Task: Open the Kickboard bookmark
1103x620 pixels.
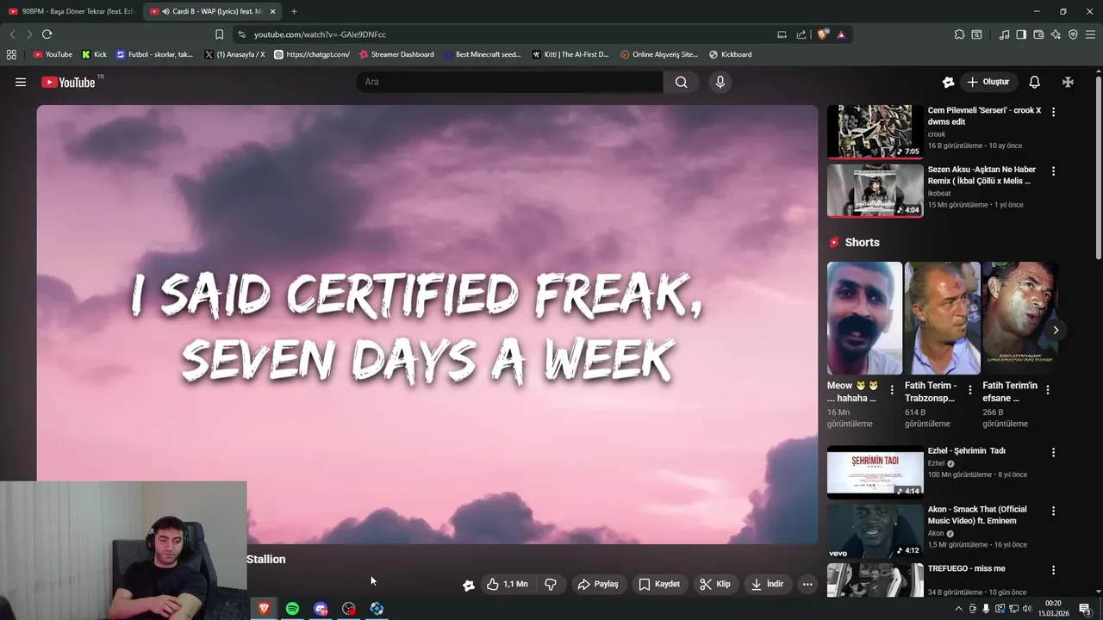Action: coord(730,54)
